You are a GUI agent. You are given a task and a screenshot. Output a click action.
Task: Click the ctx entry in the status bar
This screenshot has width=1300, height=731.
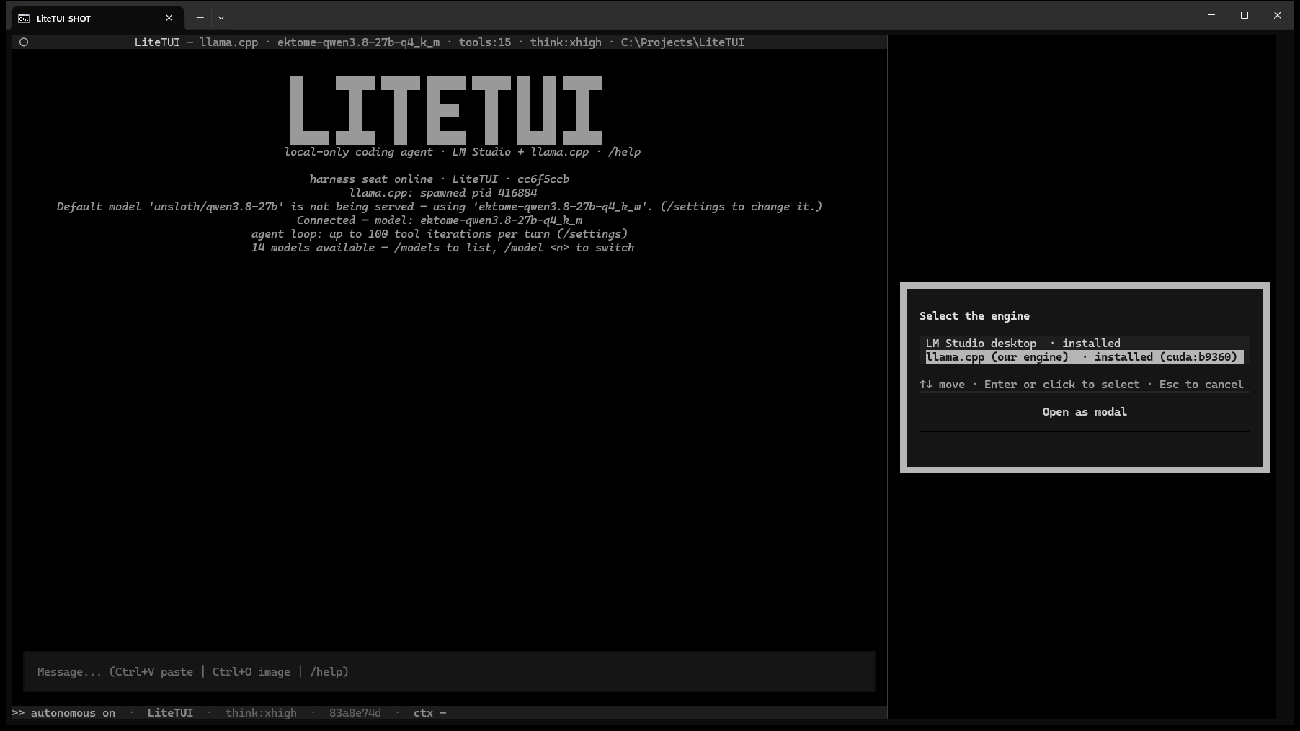coord(430,713)
